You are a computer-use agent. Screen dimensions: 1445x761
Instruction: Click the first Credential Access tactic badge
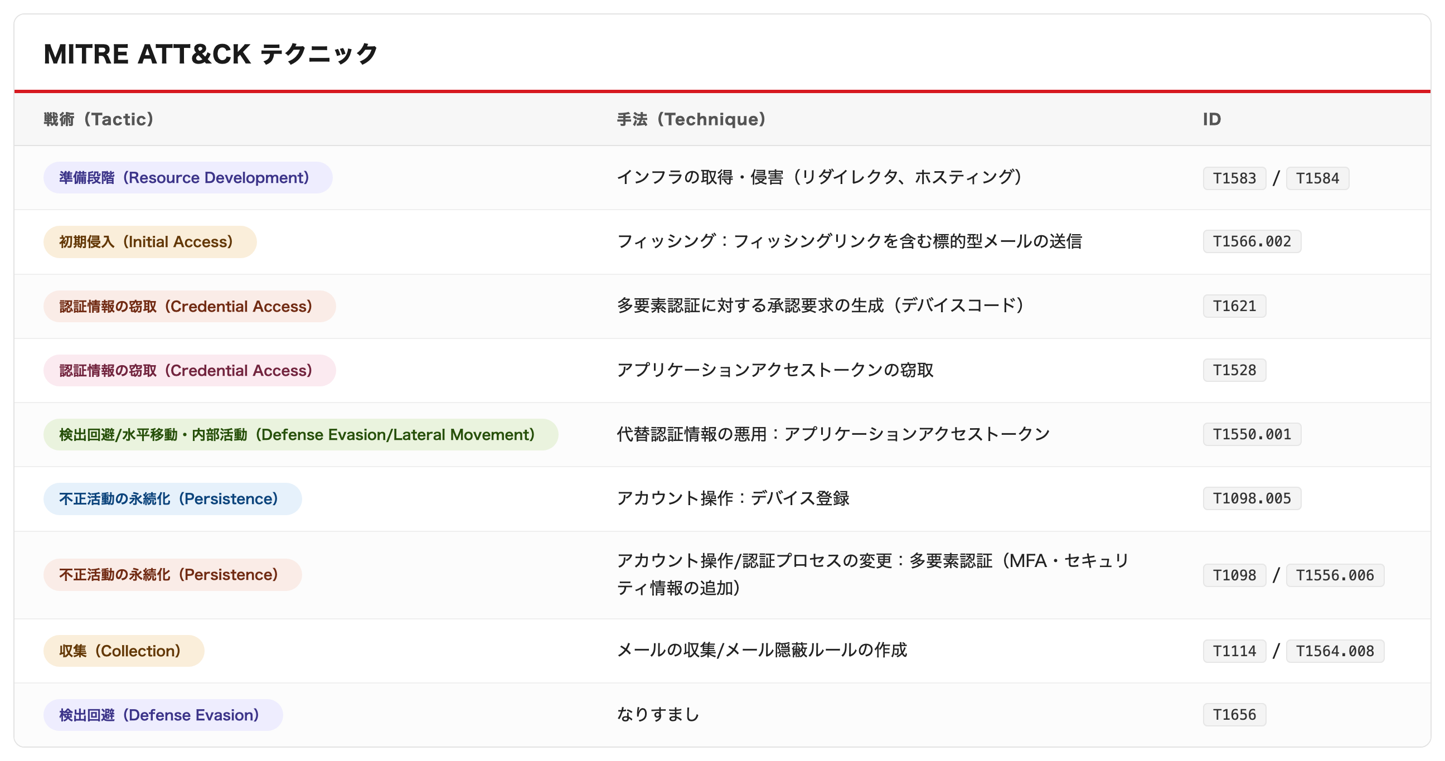(190, 306)
